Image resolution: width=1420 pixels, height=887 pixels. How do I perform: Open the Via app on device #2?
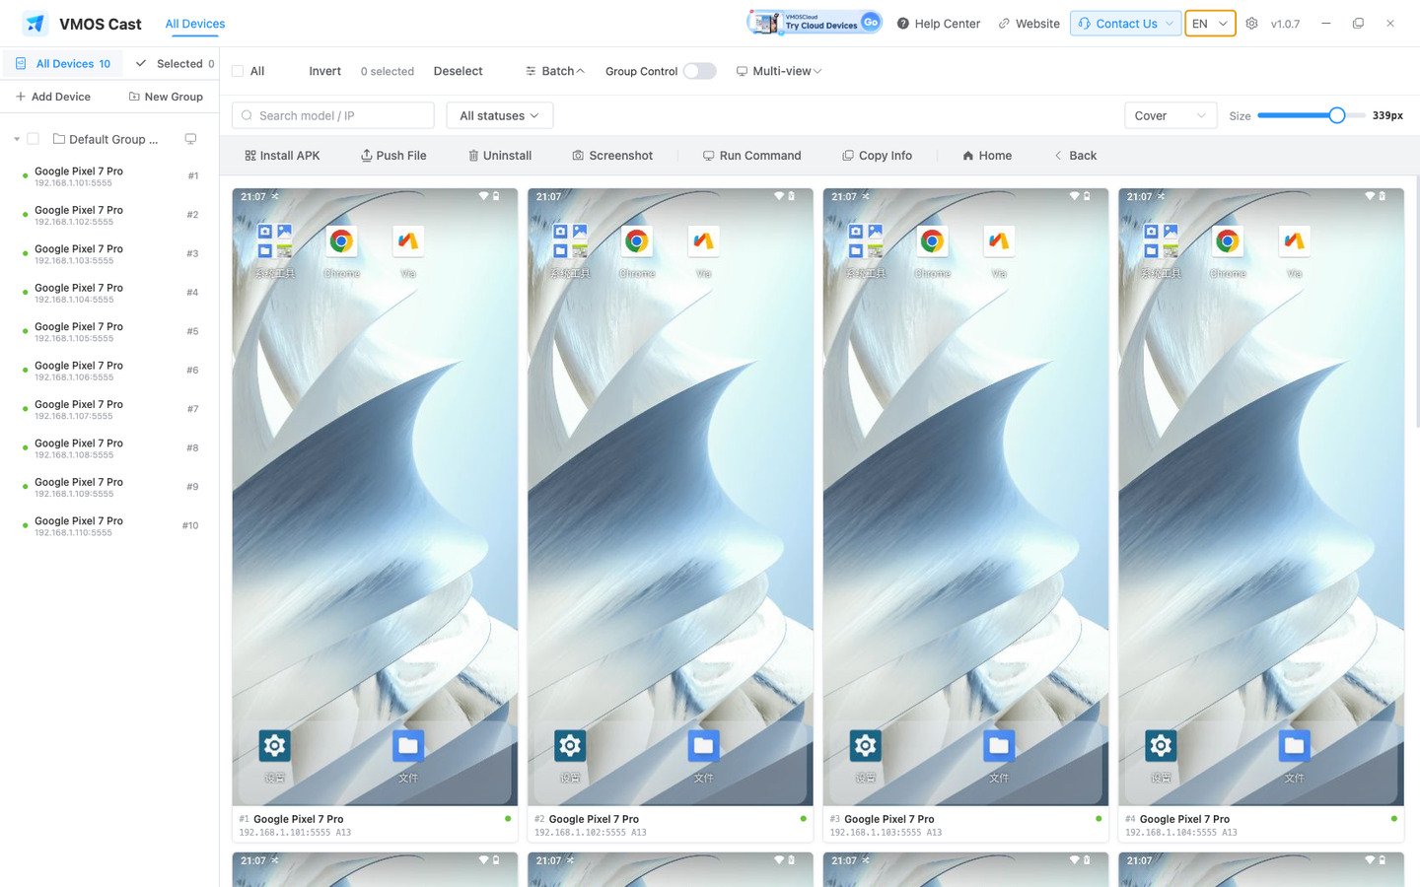[x=703, y=241]
